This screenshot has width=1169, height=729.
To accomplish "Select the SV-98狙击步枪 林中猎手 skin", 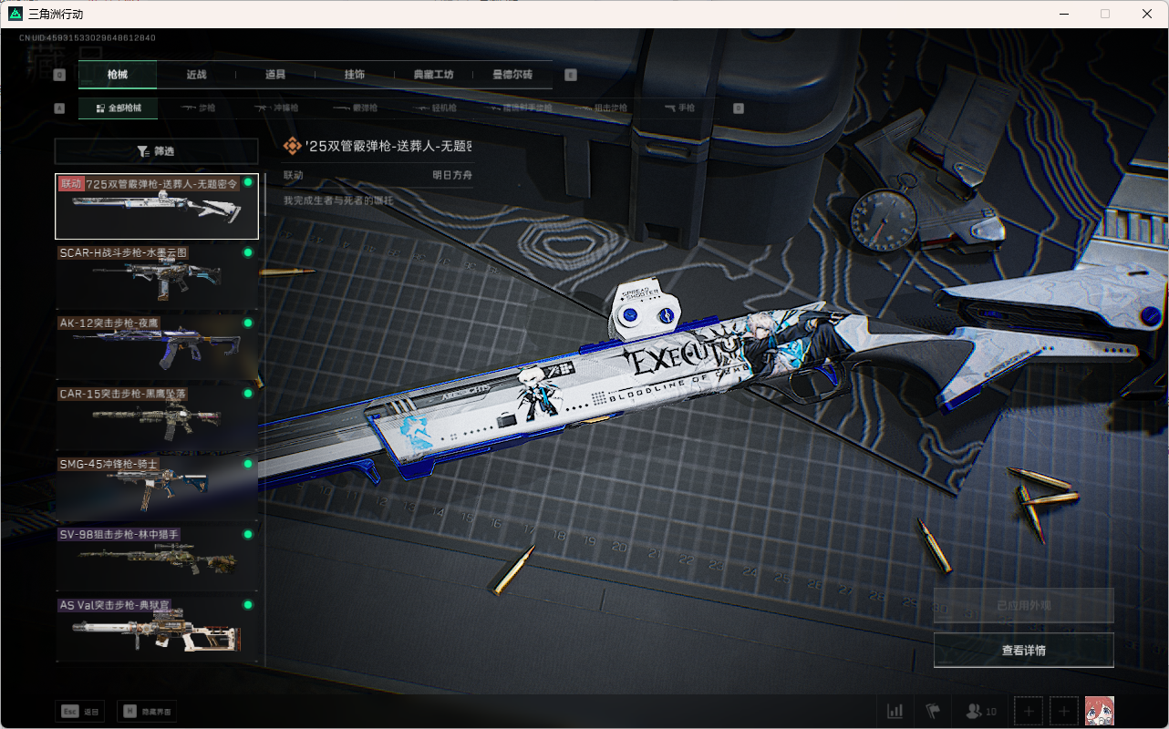I will (157, 559).
